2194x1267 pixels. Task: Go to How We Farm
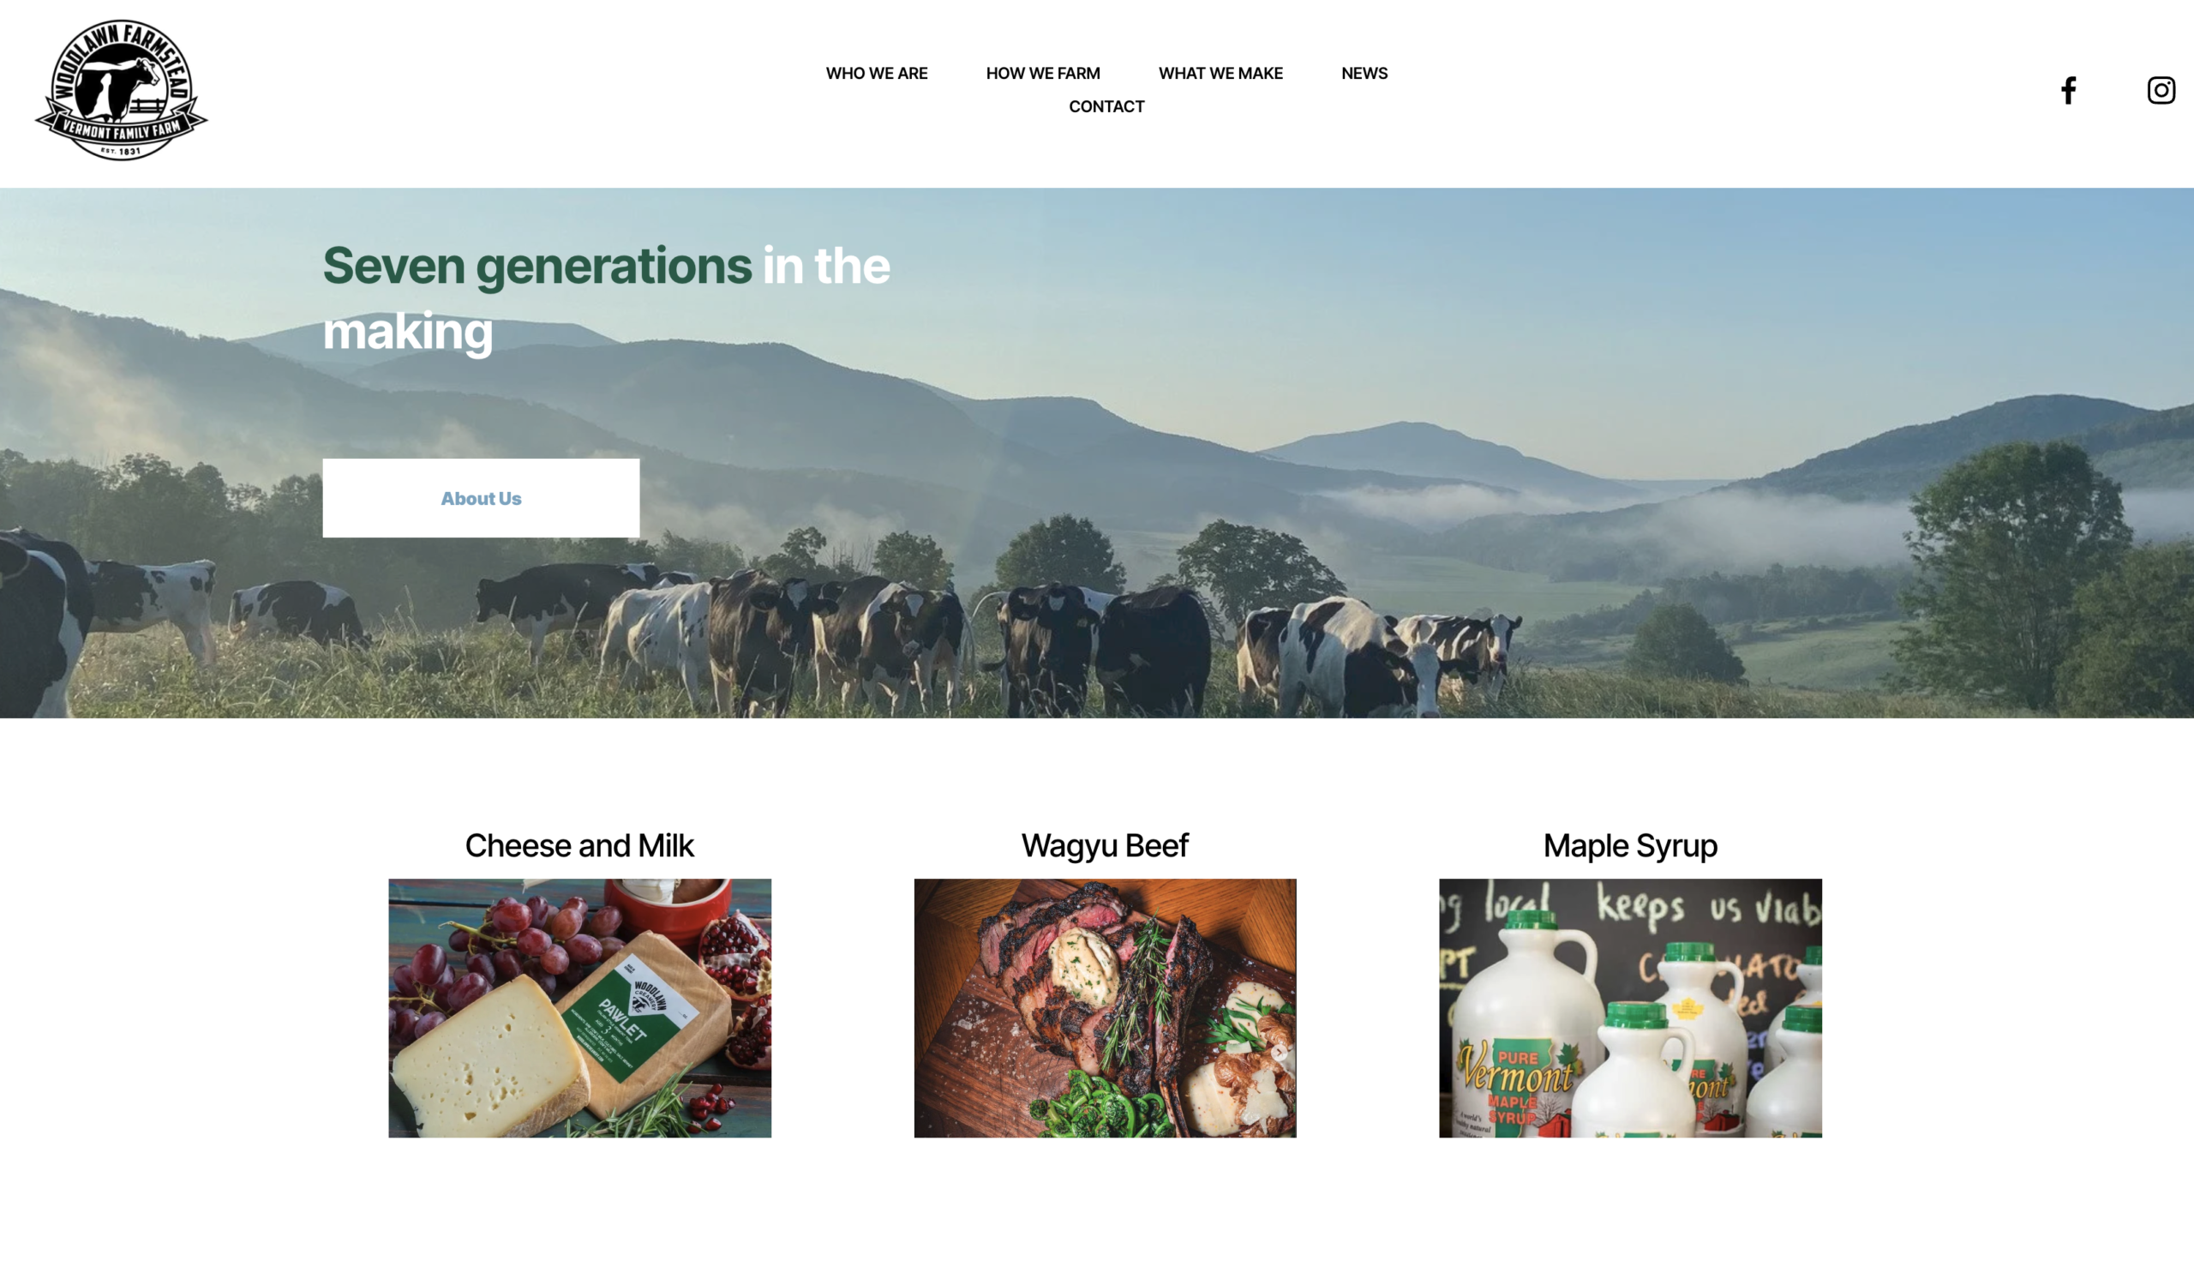pyautogui.click(x=1042, y=73)
